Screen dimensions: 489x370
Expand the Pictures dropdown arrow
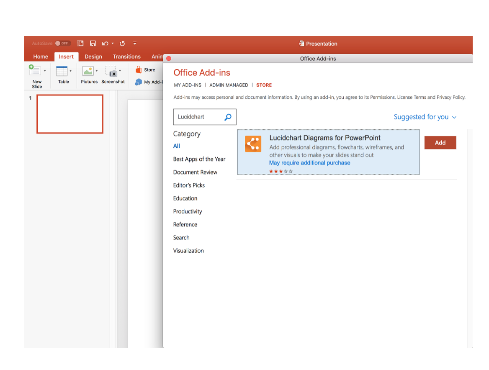tap(97, 71)
